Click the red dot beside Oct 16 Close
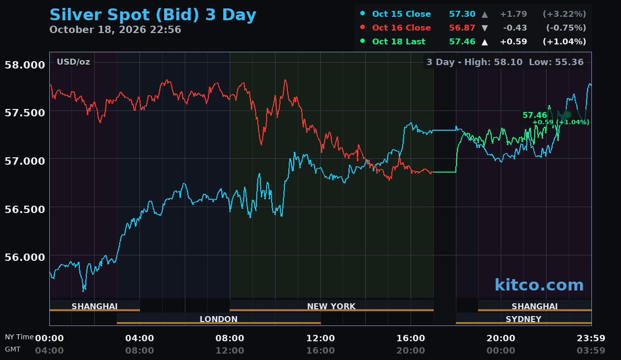The width and height of the screenshot is (621, 360). [363, 27]
